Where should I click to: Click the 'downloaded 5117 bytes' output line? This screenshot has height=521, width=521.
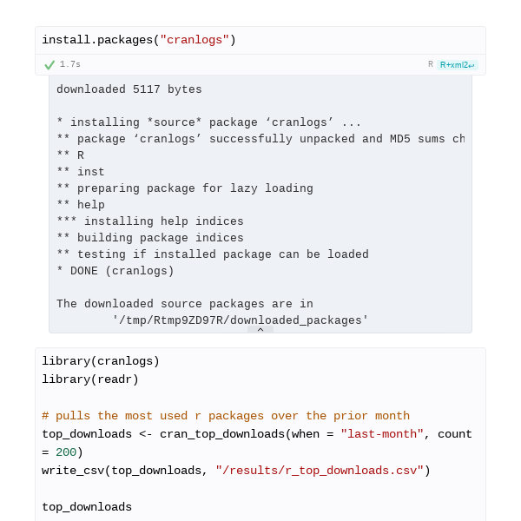pyautogui.click(x=129, y=89)
